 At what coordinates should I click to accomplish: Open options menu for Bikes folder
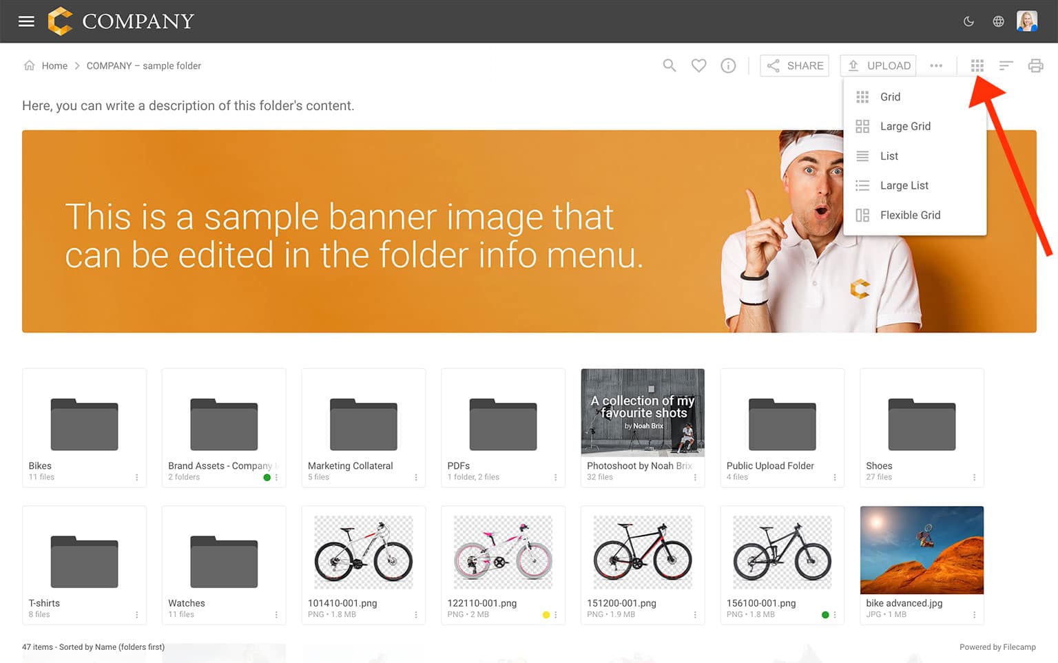point(136,477)
